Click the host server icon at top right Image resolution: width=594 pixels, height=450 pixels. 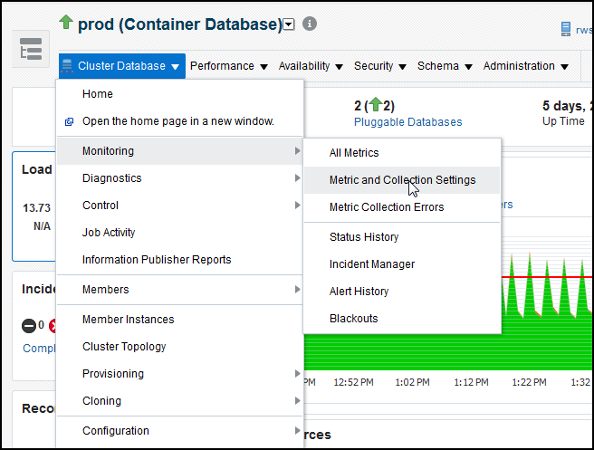coord(566,30)
